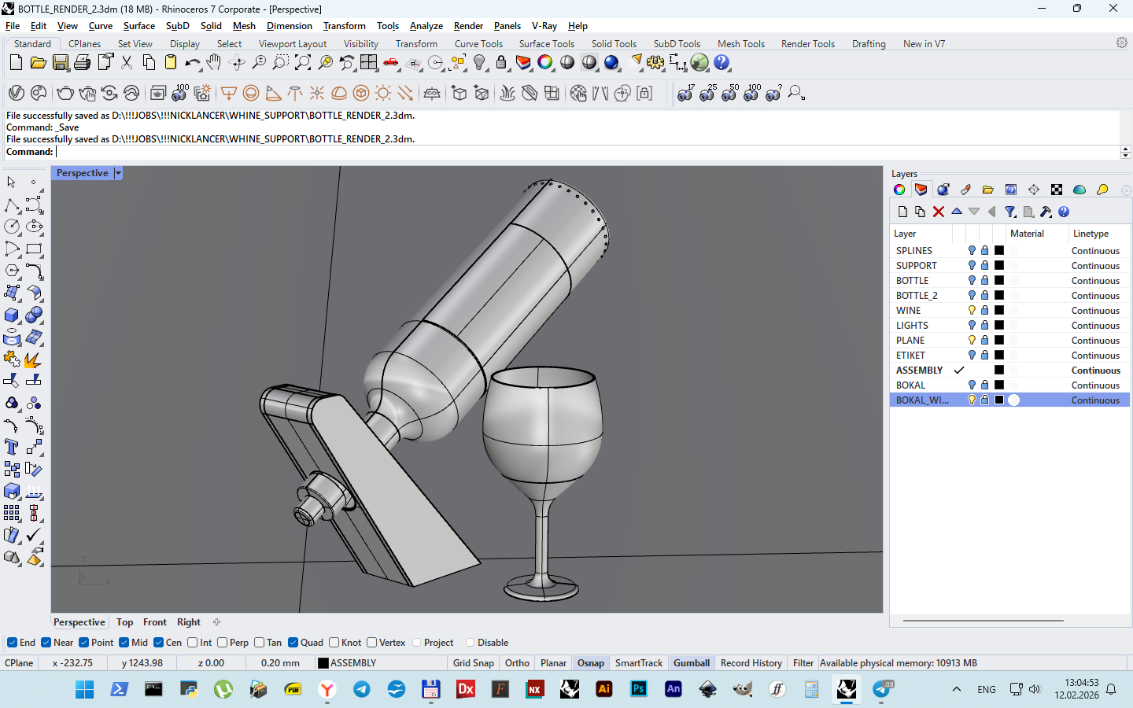Image resolution: width=1133 pixels, height=708 pixels.
Task: Open the Perspective viewport title dropdown arrow
Action: pos(118,173)
